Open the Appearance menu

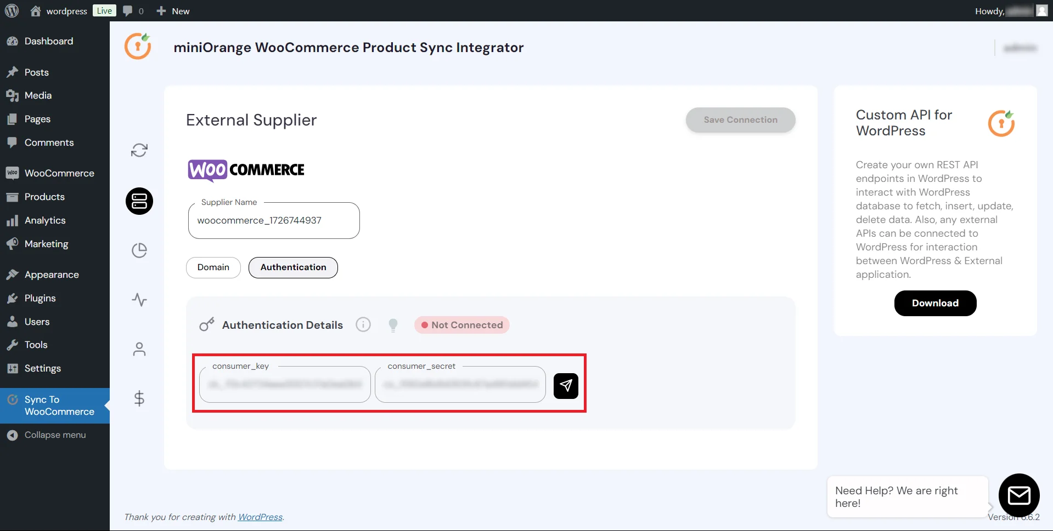pyautogui.click(x=55, y=275)
